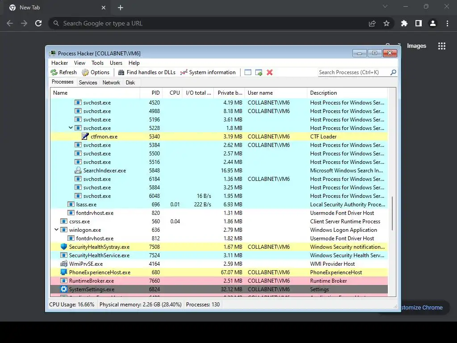Open the Tools menu

[x=97, y=63]
